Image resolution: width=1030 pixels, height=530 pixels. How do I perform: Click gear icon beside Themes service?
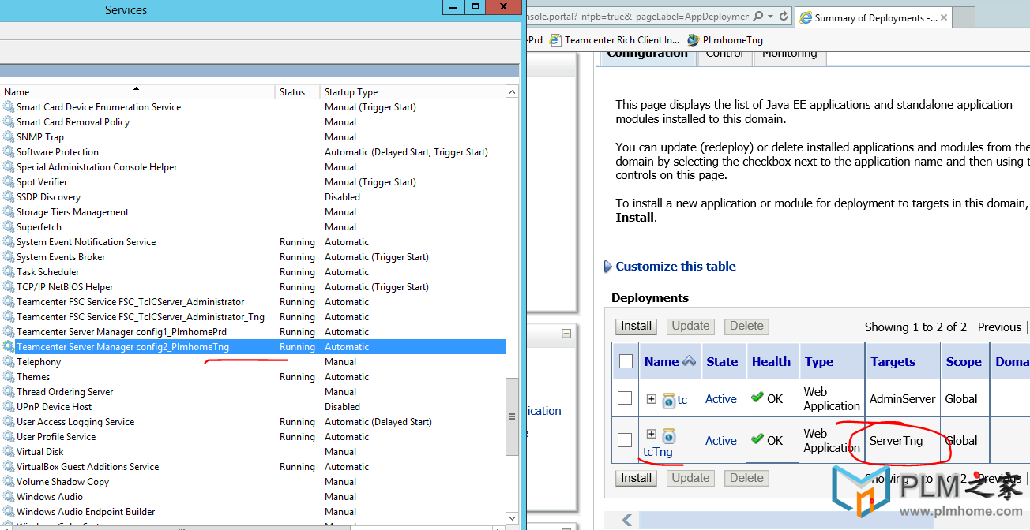(x=9, y=377)
